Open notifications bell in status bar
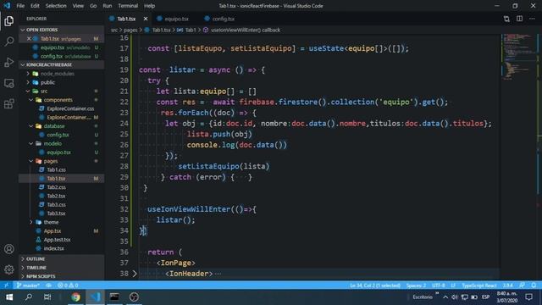Image resolution: width=542 pixels, height=305 pixels. pyautogui.click(x=534, y=286)
